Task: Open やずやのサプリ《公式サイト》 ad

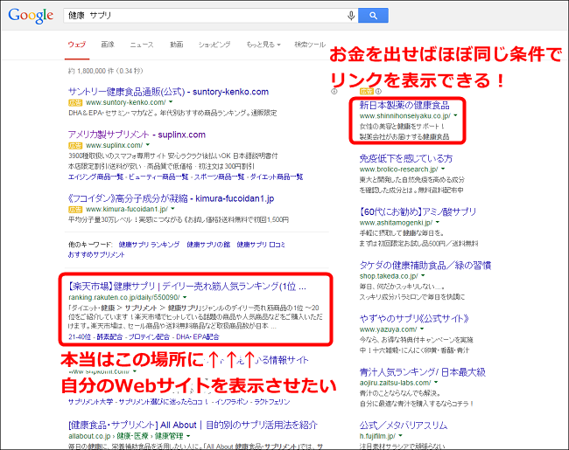Action: pos(414,318)
